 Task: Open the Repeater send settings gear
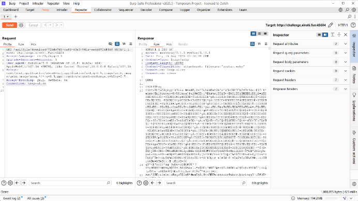[21, 25]
